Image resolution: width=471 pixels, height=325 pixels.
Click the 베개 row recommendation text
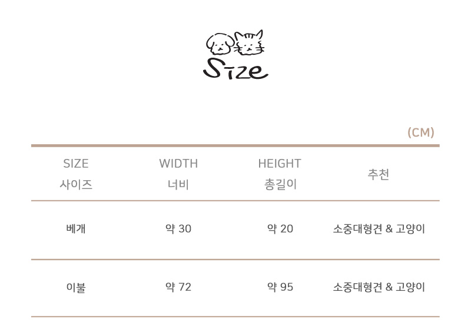point(379,229)
